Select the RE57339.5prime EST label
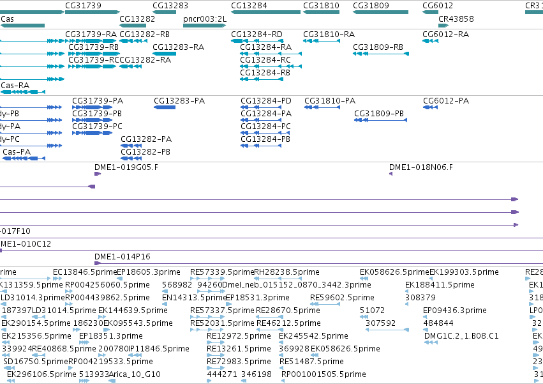 [222, 272]
